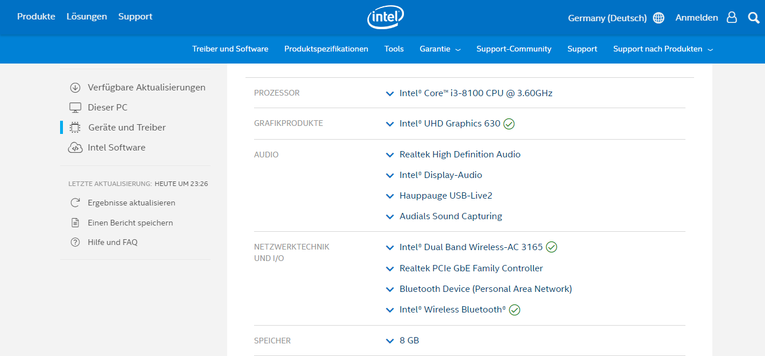Screen dimensions: 765x356
Task: Expand Realtek High Definition Audio details
Action: pyautogui.click(x=390, y=155)
